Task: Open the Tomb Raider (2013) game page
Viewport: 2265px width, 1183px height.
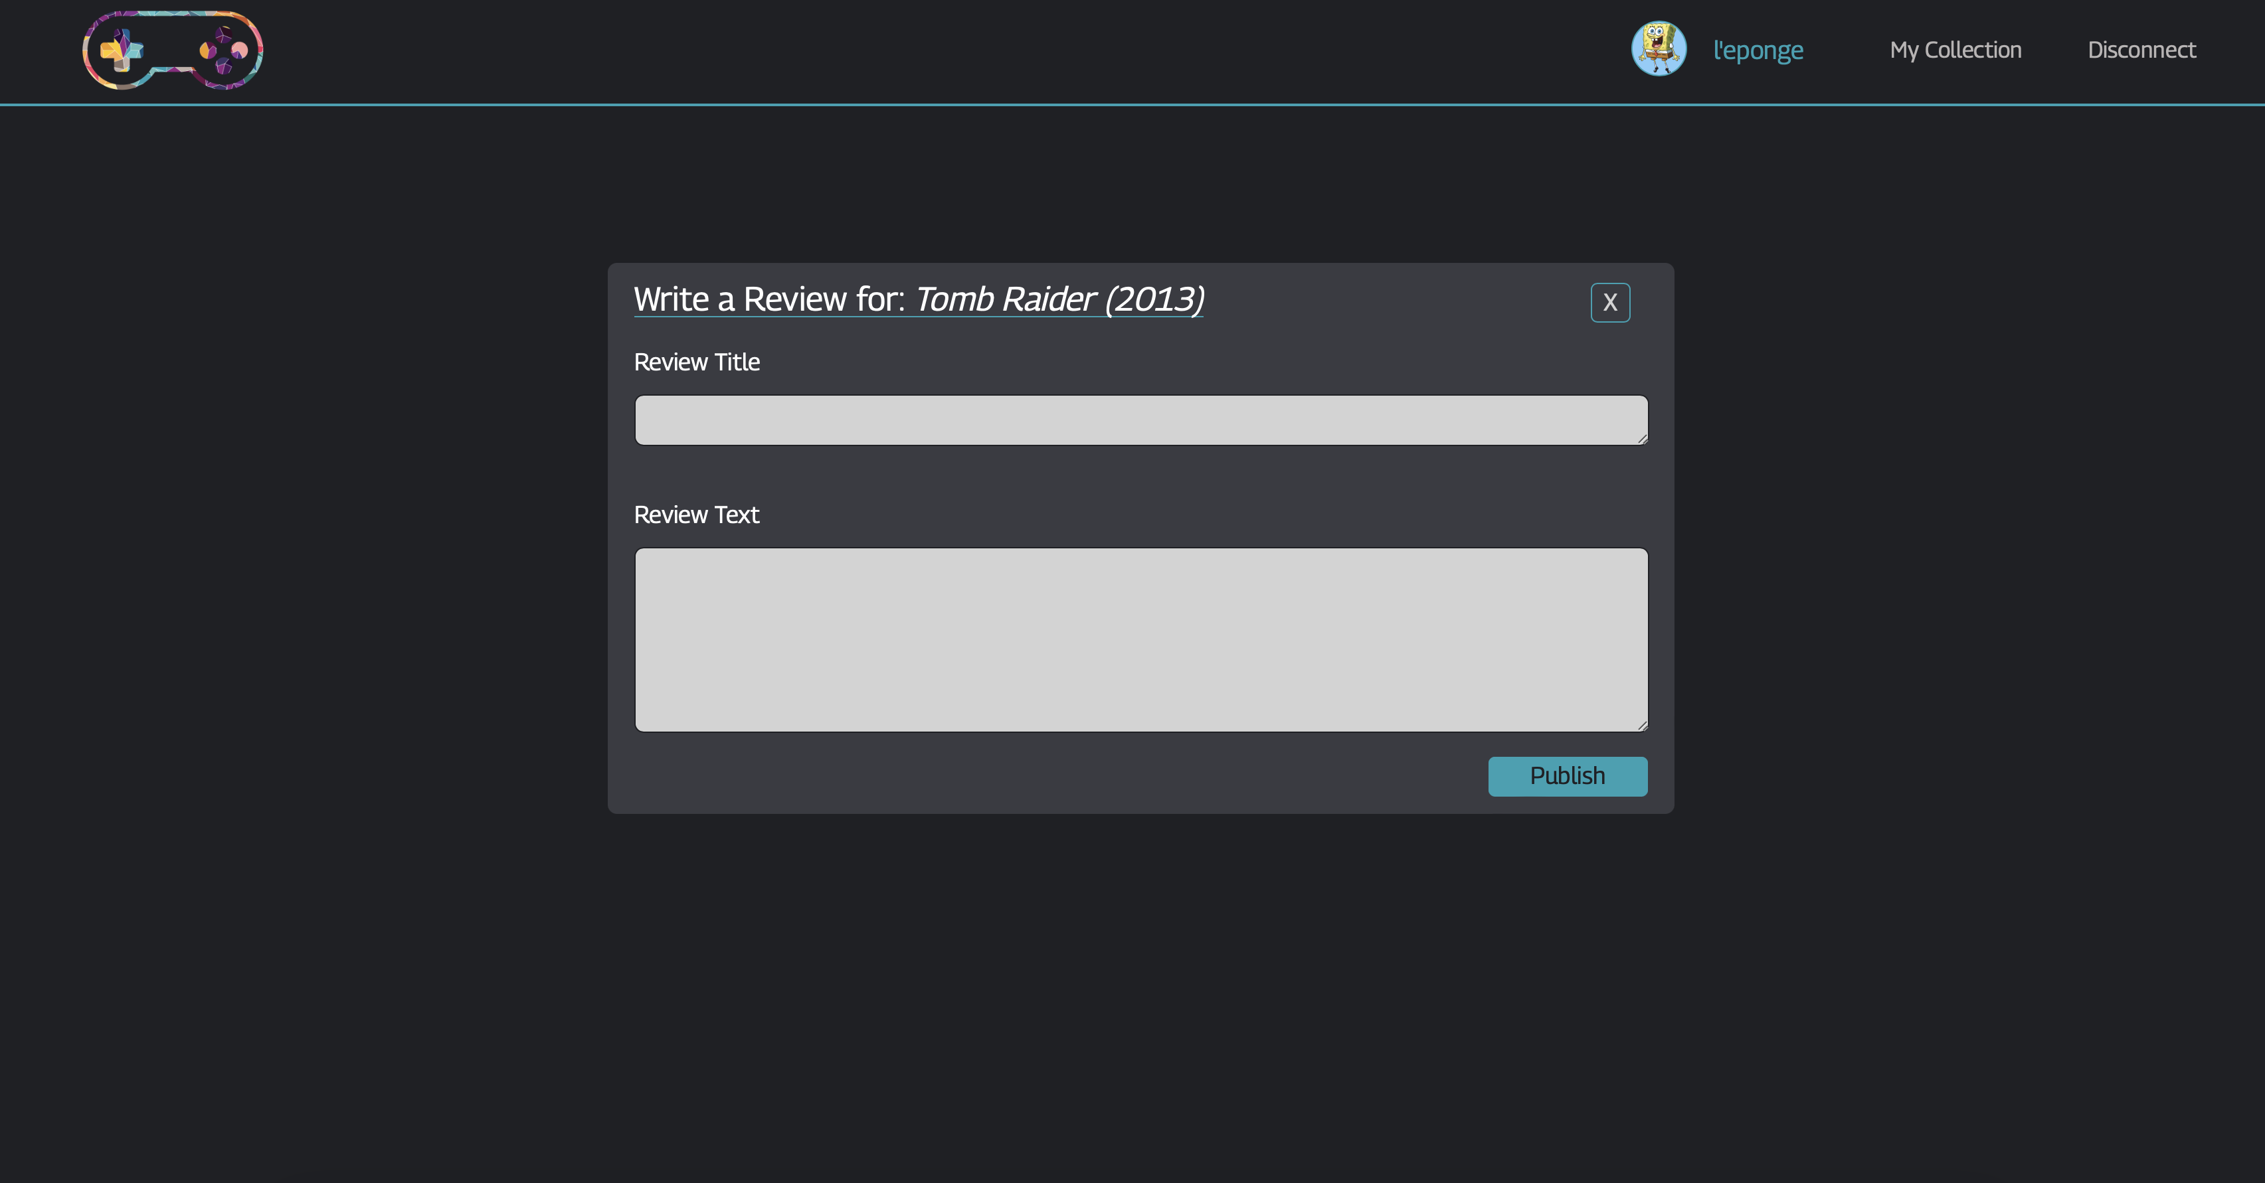Action: [x=1059, y=299]
